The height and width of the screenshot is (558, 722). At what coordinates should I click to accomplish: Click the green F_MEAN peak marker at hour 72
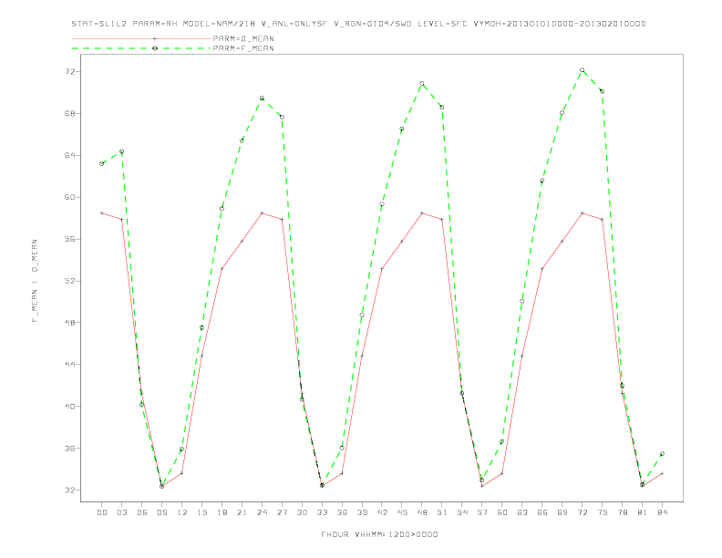[582, 70]
